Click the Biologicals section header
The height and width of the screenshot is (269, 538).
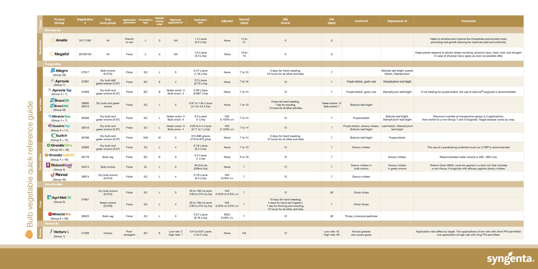point(53,30)
